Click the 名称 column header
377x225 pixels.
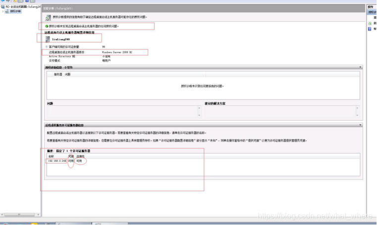click(x=51, y=156)
